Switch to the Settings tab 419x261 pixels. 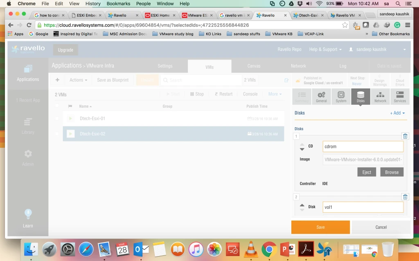[165, 66]
